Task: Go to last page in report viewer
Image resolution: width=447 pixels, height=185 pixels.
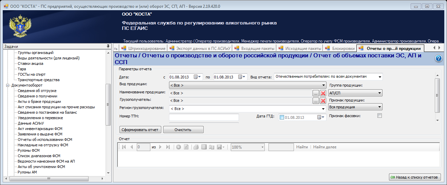Action: coord(168,147)
